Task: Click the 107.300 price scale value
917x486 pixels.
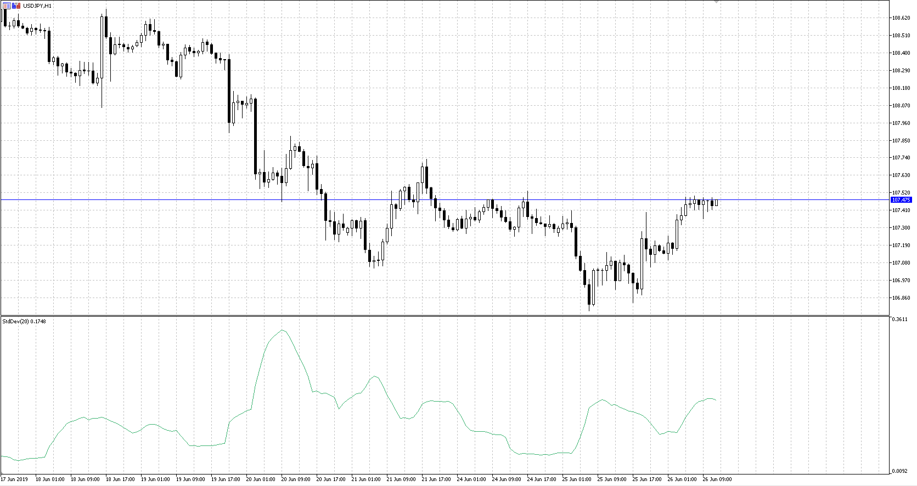Action: (x=902, y=228)
